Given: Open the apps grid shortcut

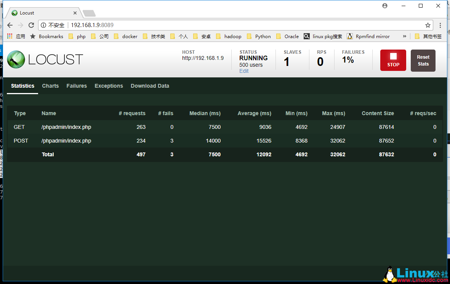Looking at the screenshot, I should click(10, 36).
